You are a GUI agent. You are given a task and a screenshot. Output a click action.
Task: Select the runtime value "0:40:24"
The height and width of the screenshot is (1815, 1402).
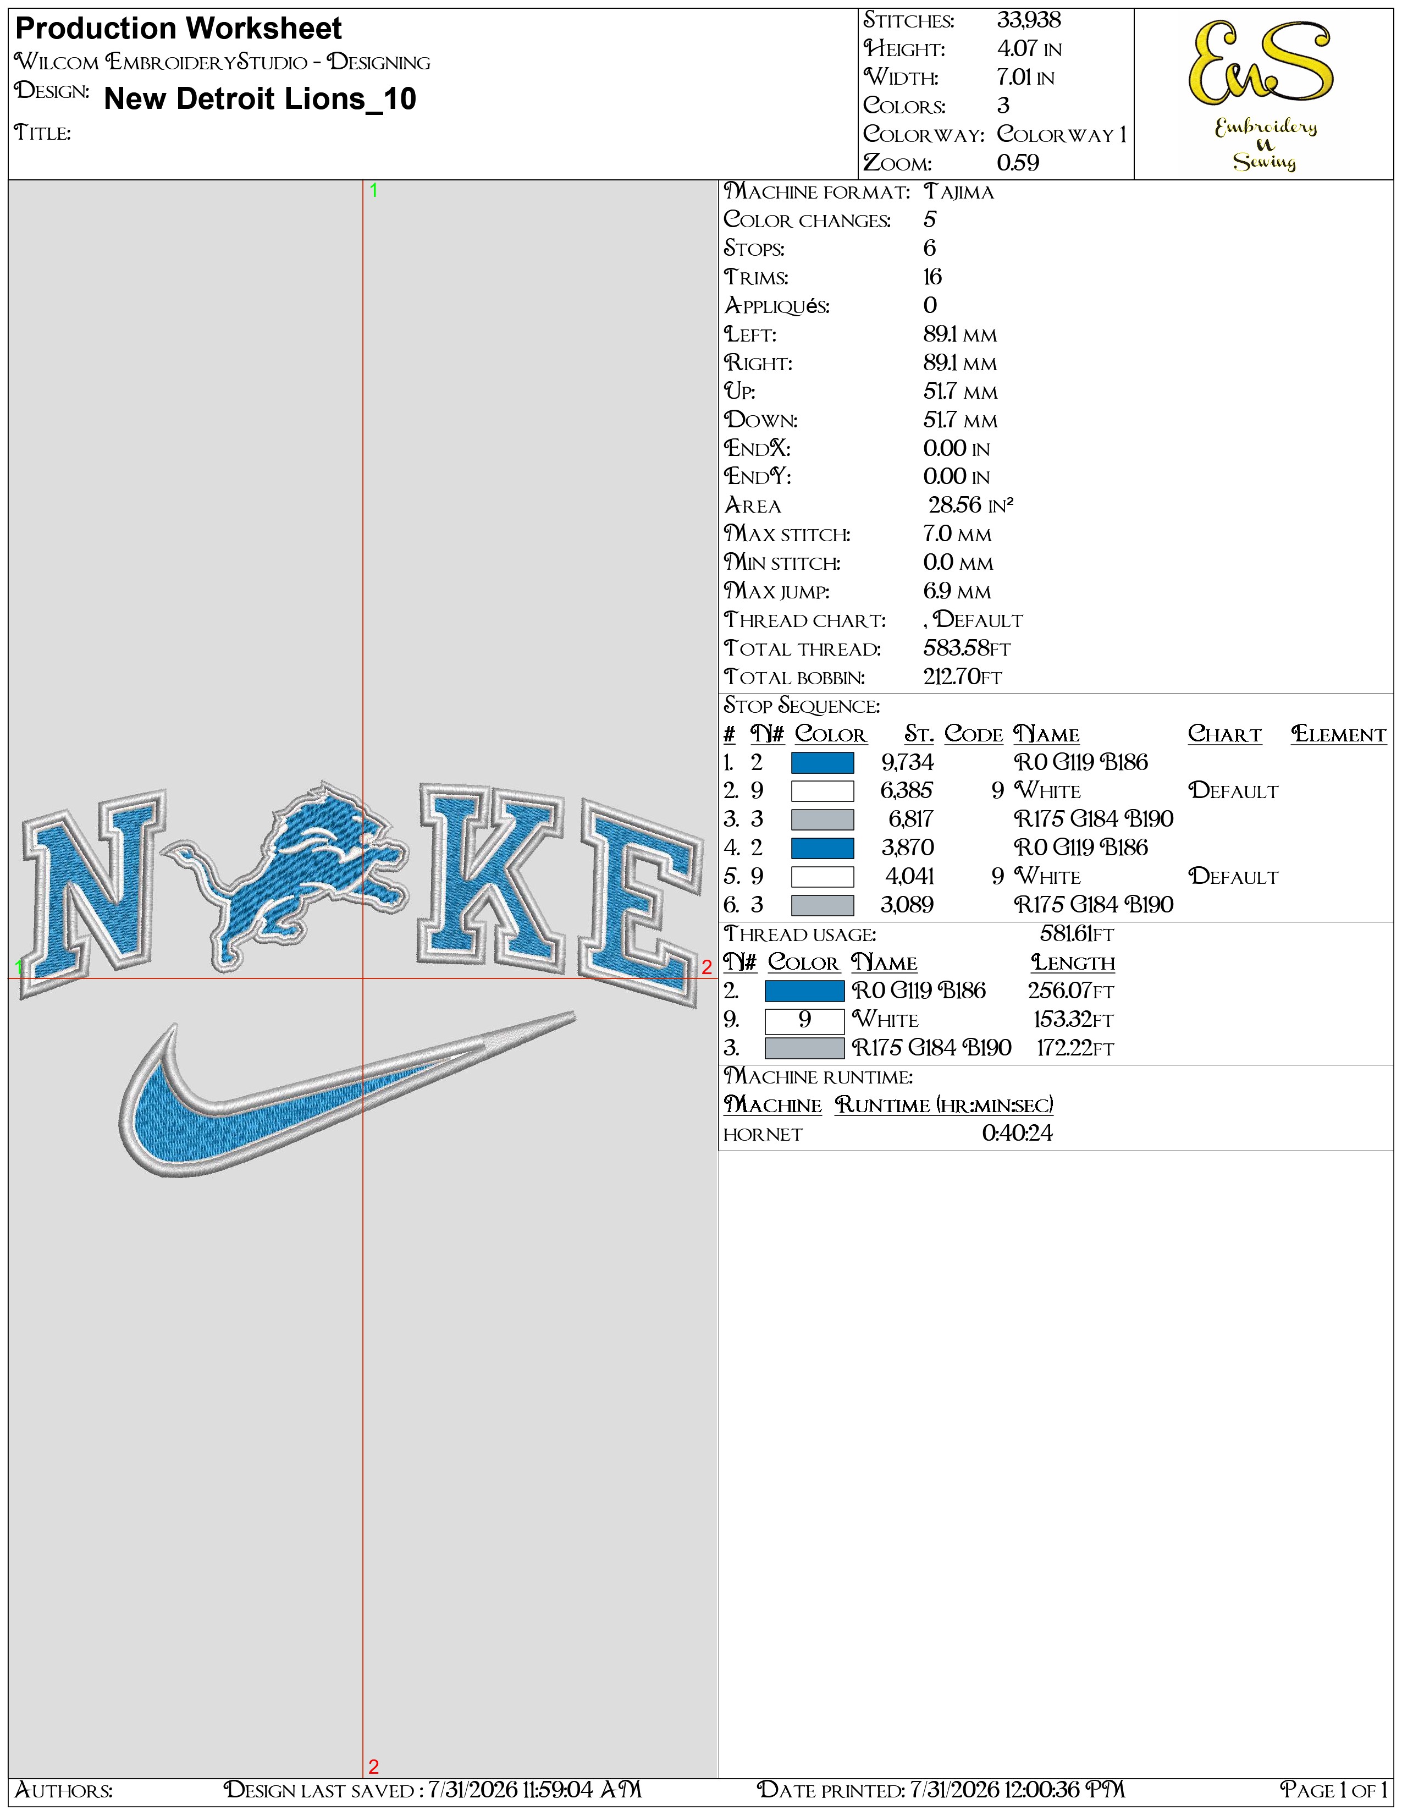click(1017, 1134)
